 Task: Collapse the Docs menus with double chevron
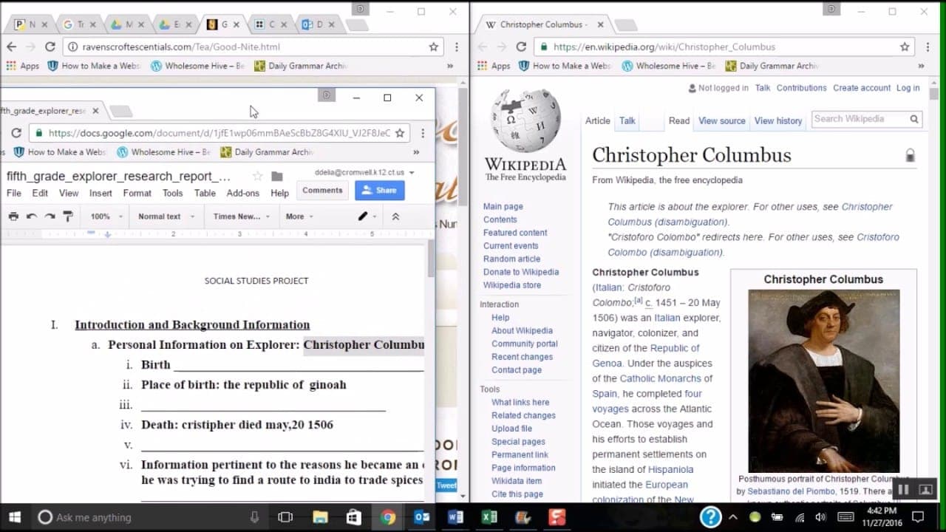395,216
